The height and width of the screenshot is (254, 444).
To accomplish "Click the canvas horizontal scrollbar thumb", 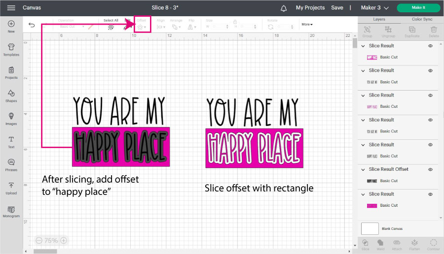I will pos(45,251).
